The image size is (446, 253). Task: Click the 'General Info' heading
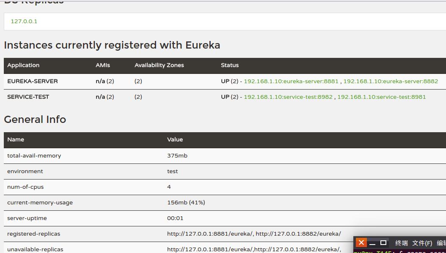(x=35, y=119)
